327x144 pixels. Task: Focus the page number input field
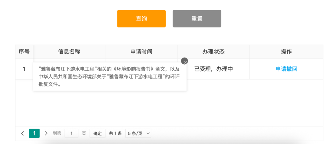point(71,133)
